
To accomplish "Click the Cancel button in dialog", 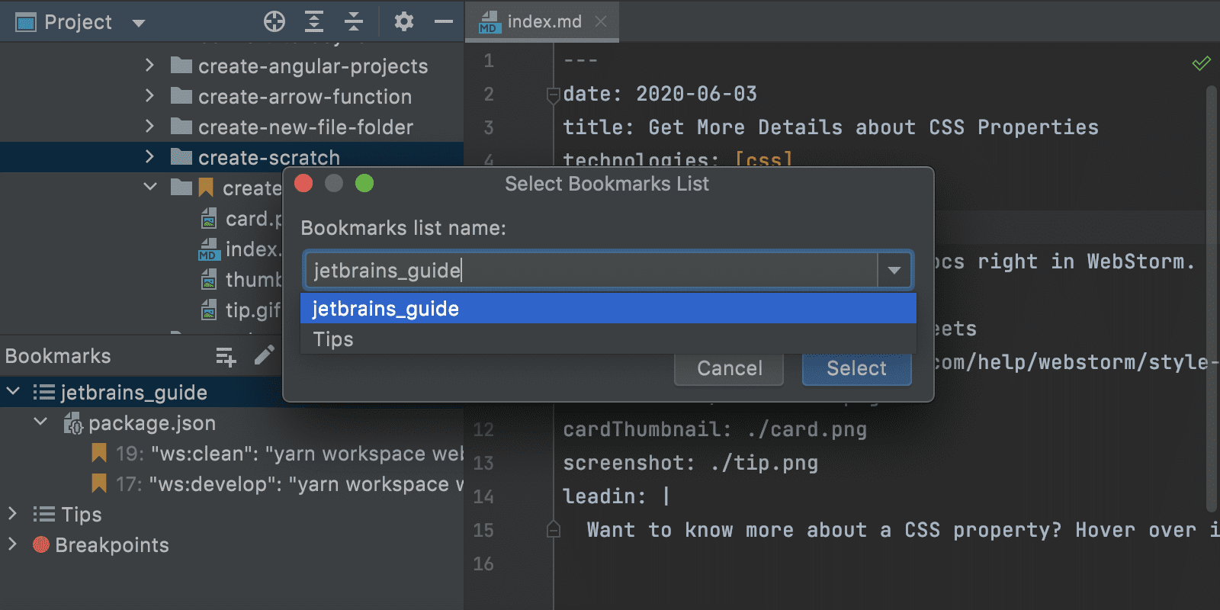I will [x=729, y=369].
